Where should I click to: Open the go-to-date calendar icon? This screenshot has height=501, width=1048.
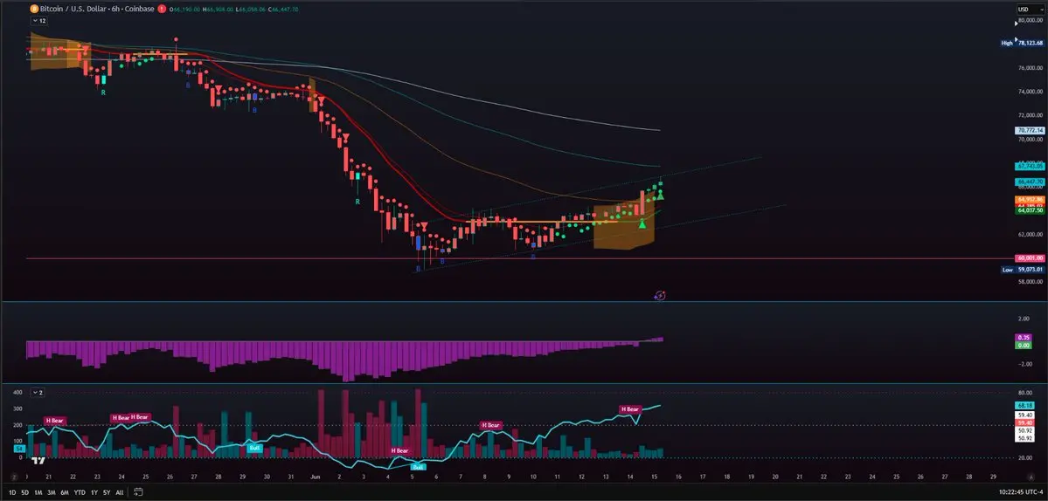[x=138, y=492]
